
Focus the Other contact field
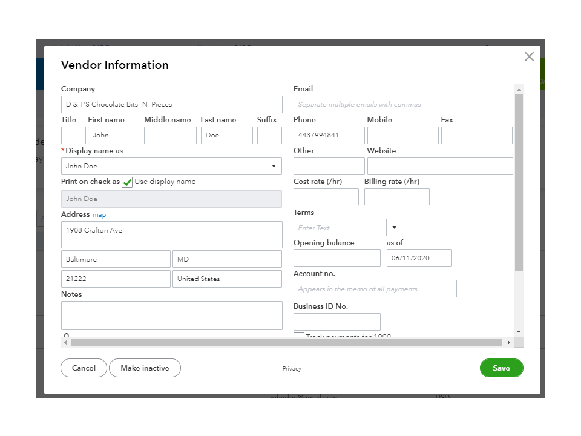tap(329, 166)
